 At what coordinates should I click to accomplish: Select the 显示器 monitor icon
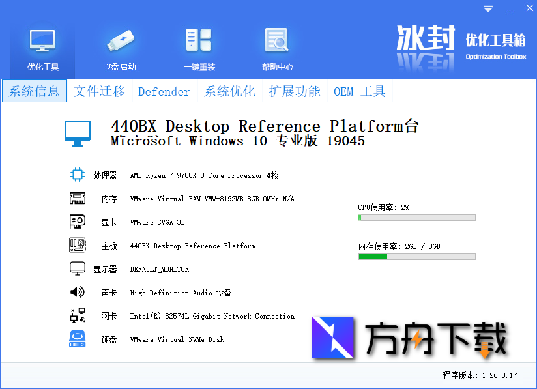pyautogui.click(x=78, y=268)
